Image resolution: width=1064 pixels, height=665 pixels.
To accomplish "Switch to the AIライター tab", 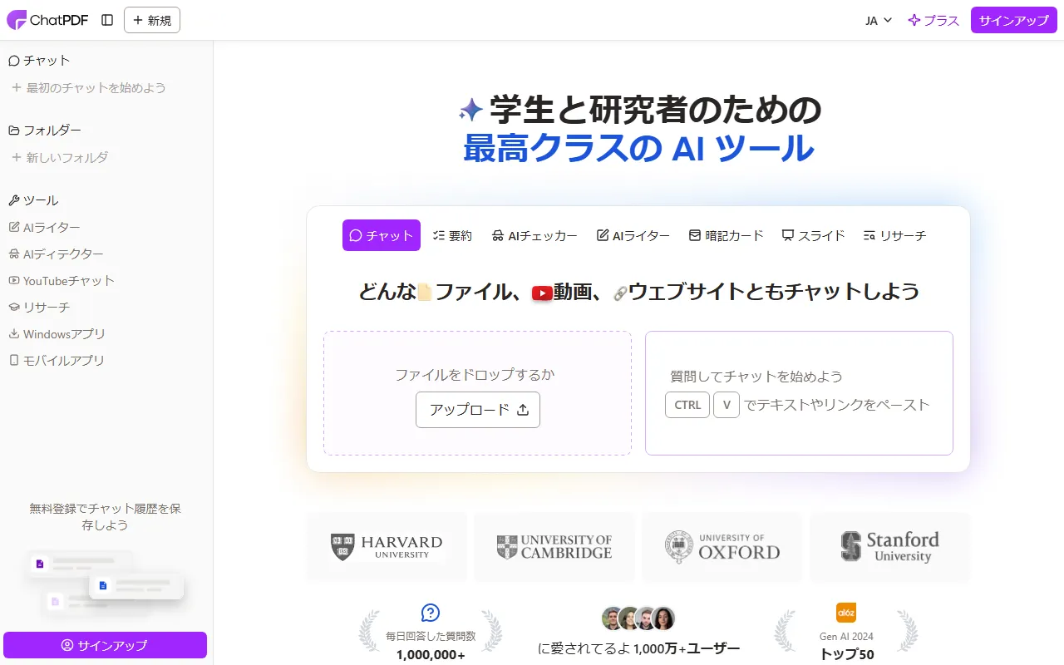I will point(633,235).
